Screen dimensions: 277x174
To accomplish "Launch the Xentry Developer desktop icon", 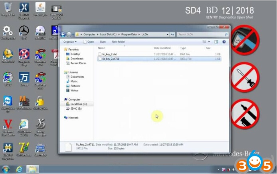I will [x=40, y=128].
